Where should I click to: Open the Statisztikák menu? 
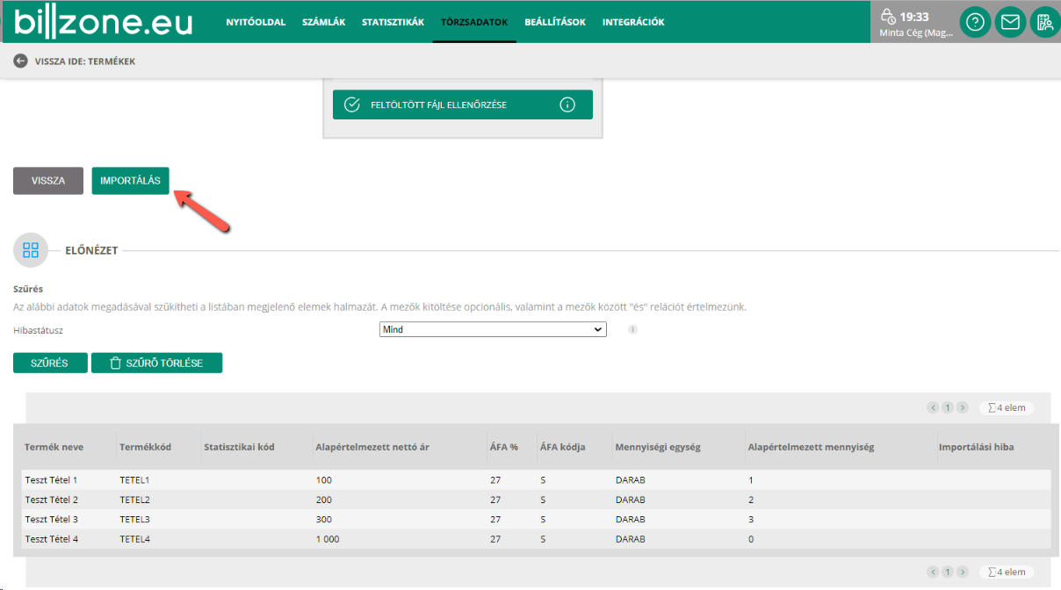click(393, 22)
